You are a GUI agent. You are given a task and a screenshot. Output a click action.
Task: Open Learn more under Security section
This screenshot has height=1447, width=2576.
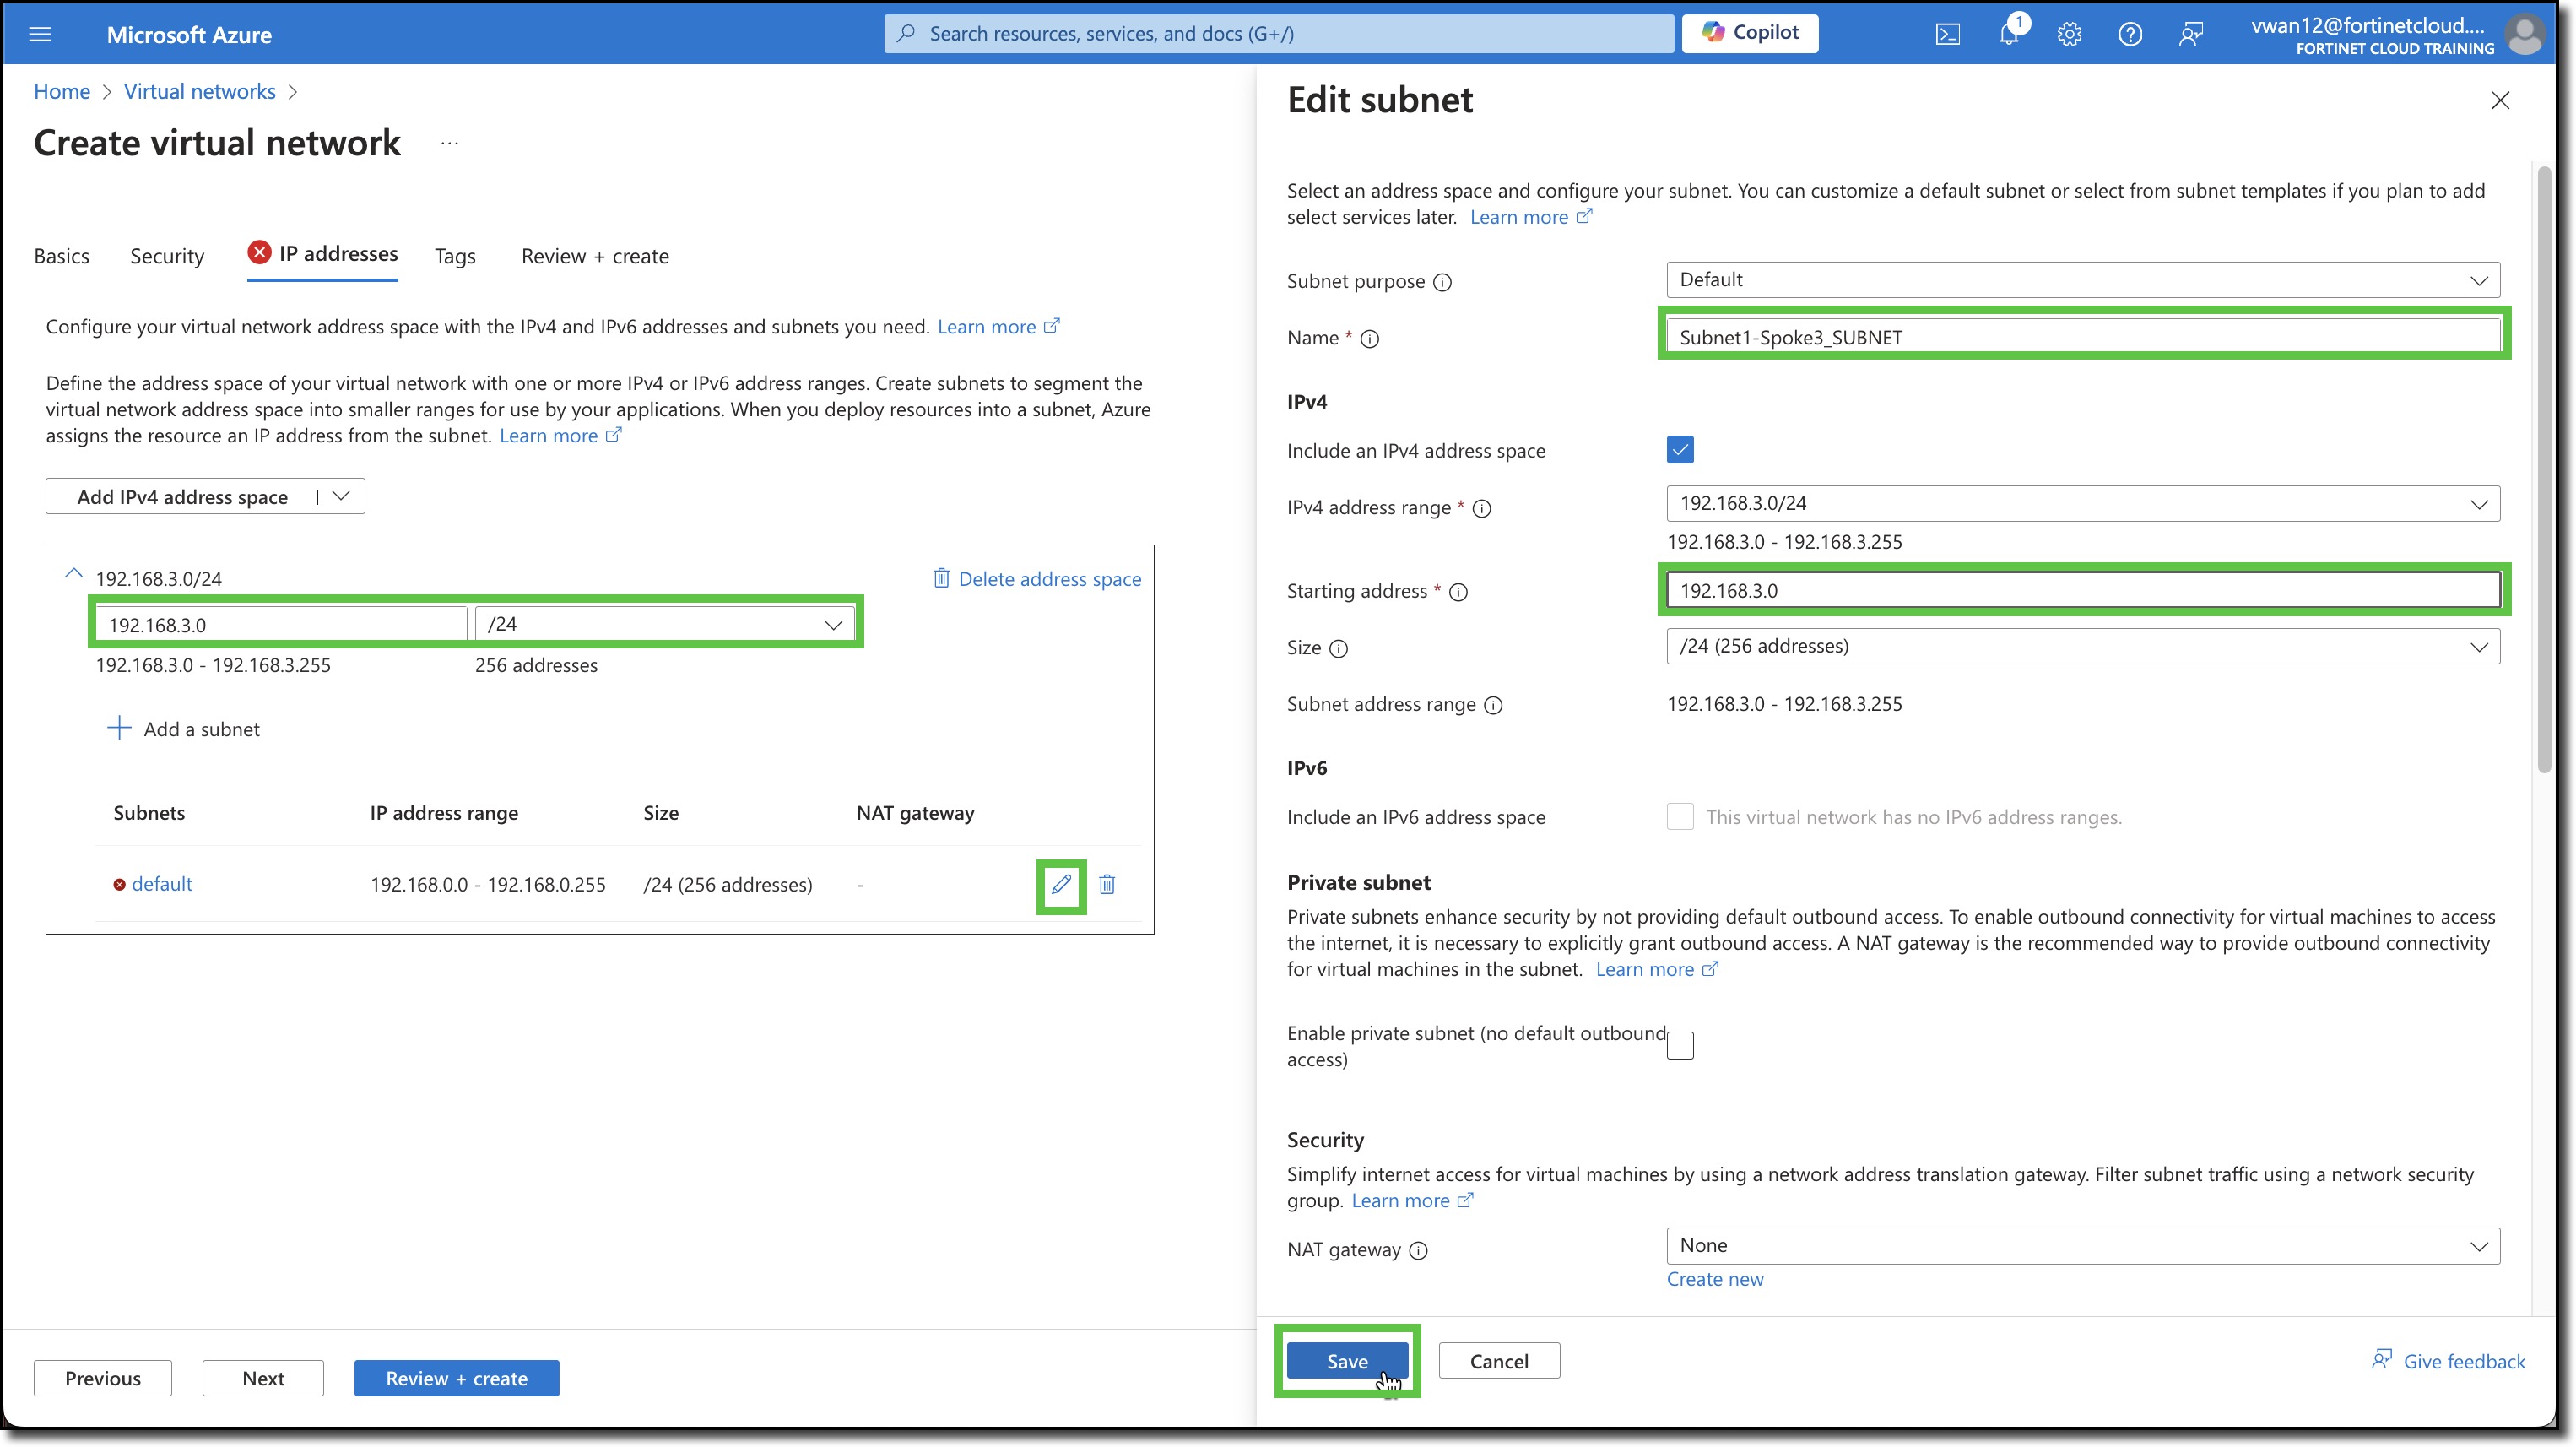[1413, 1200]
